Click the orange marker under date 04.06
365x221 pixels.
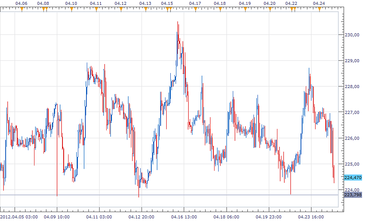21,9
